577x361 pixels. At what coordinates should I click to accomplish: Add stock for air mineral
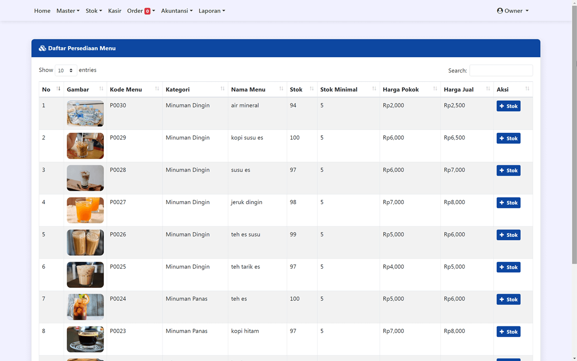[508, 106]
